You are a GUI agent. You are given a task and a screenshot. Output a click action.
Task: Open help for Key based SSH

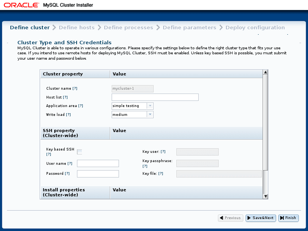coord(49,154)
